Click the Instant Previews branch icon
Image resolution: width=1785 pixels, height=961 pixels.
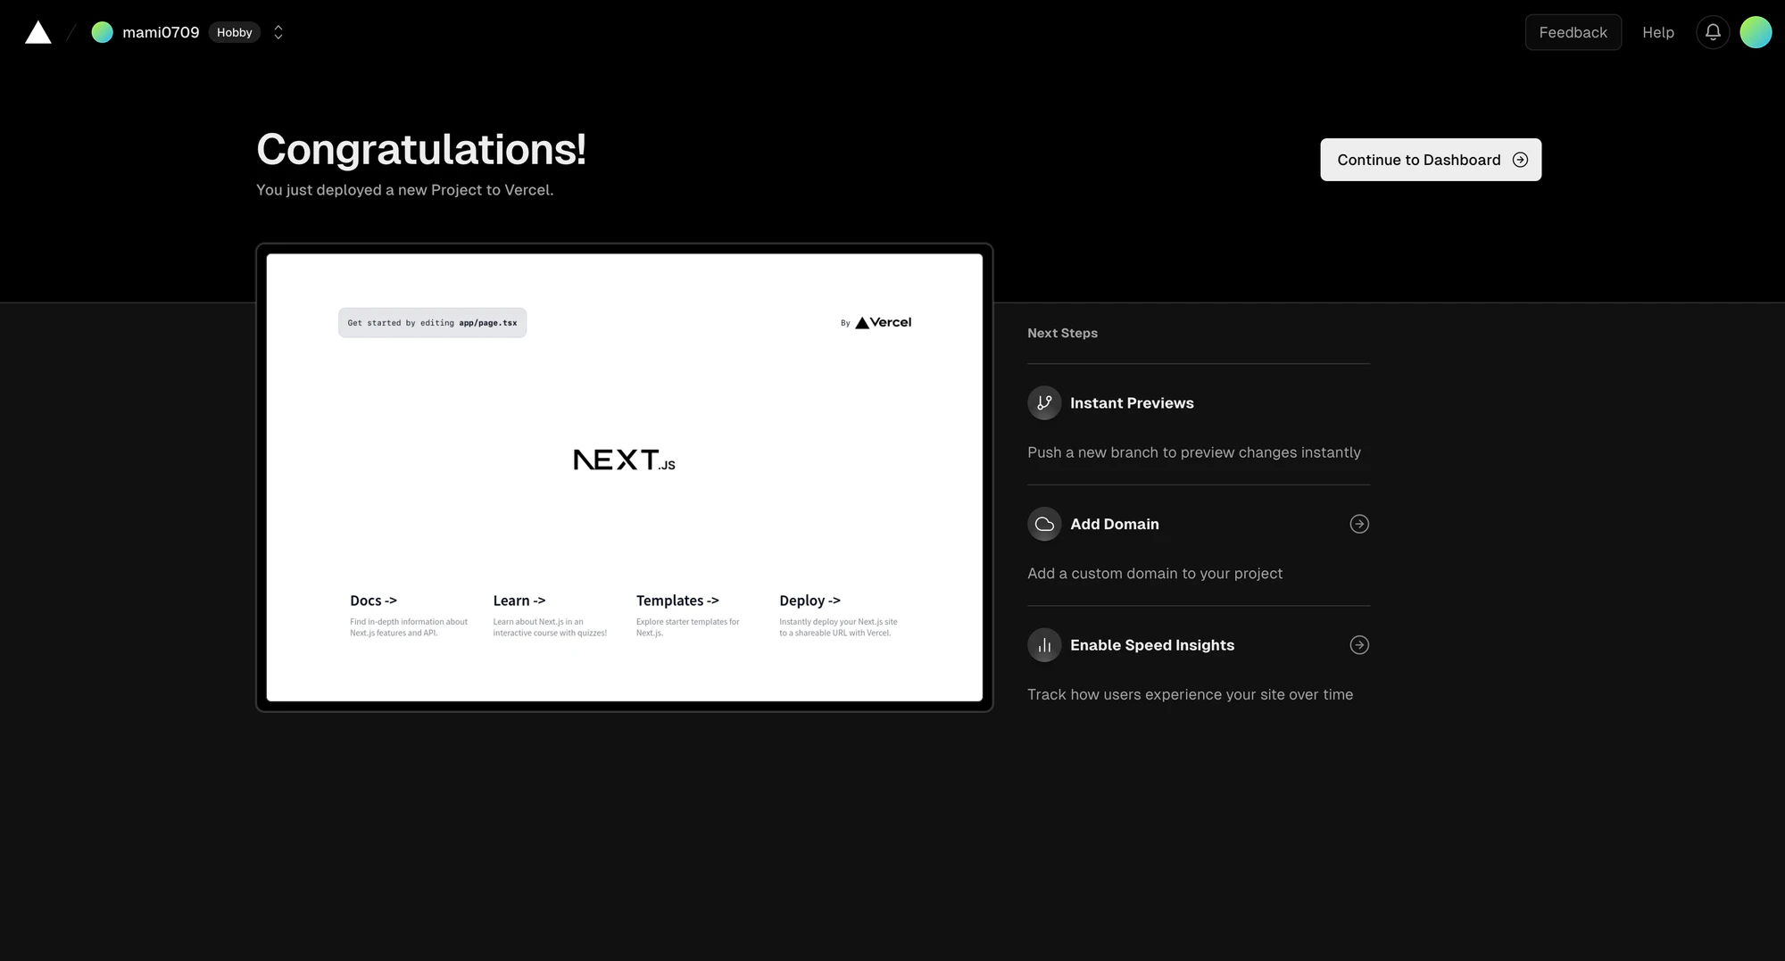(x=1044, y=403)
